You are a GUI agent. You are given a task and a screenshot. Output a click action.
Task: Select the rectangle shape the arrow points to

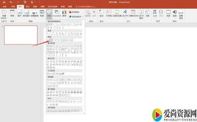pos(51,40)
